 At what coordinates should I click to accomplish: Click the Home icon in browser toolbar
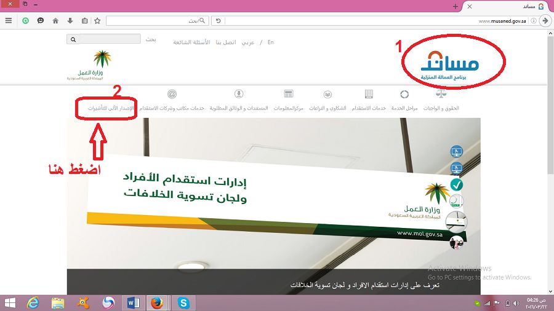55,20
